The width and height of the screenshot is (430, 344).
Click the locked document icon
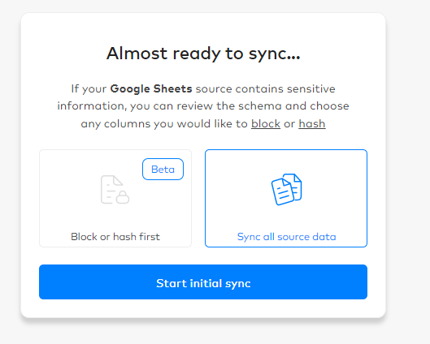point(115,189)
